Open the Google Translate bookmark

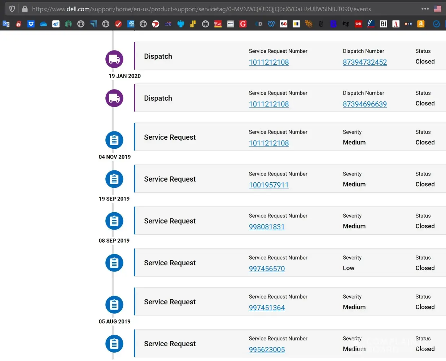tap(6, 24)
